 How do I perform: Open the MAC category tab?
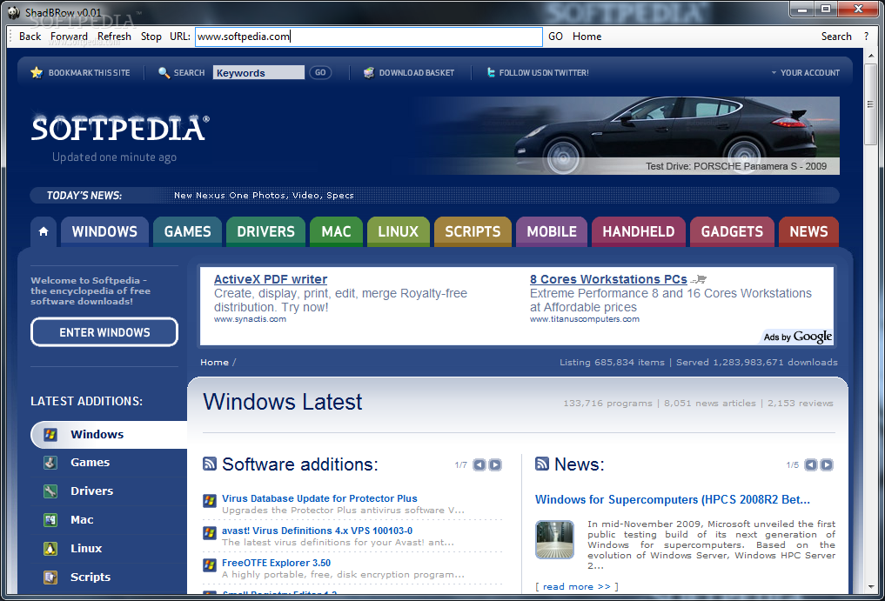337,231
